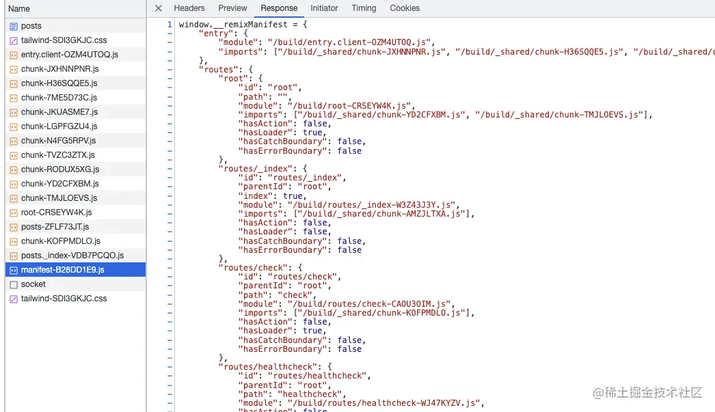
Task: Select chunk-TMJLOEVS.js request
Action: coord(76,198)
